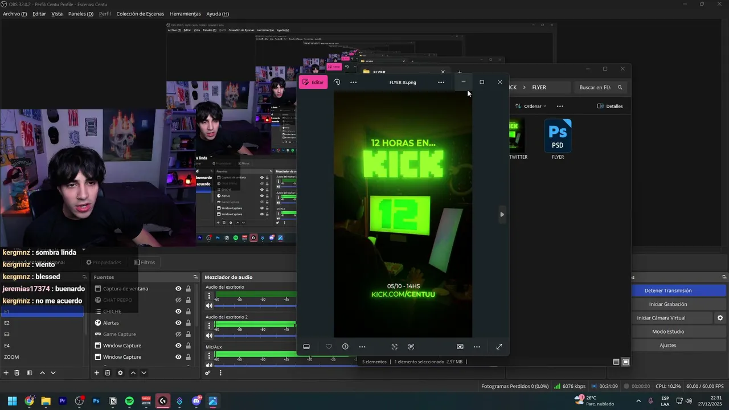This screenshot has width=729, height=410.
Task: Click screenshot capture icon in Photos bottom bar
Action: (460, 347)
